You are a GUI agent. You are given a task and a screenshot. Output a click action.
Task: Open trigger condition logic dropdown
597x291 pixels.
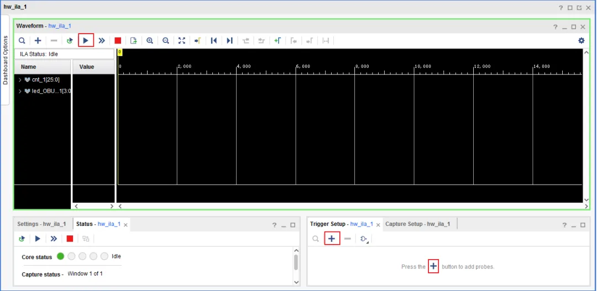[365, 239]
